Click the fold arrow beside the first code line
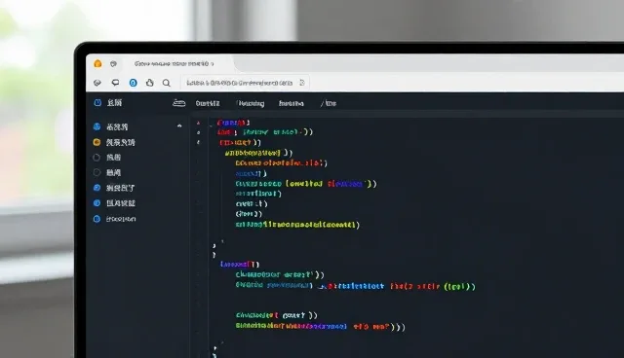624x358 pixels. coord(211,125)
